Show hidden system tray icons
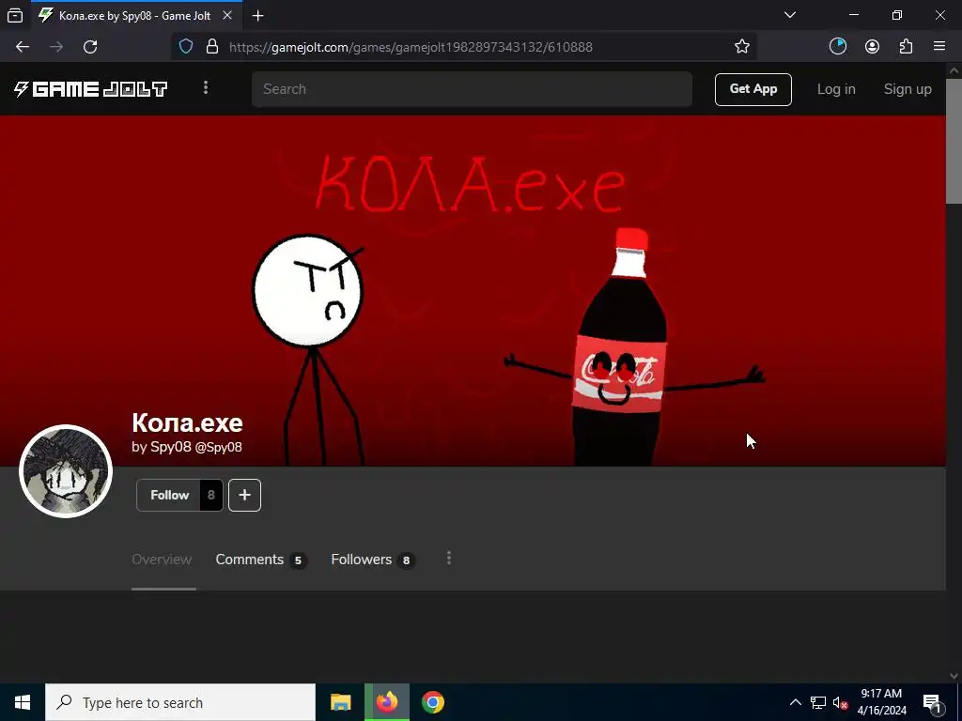The width and height of the screenshot is (962, 721). tap(795, 702)
